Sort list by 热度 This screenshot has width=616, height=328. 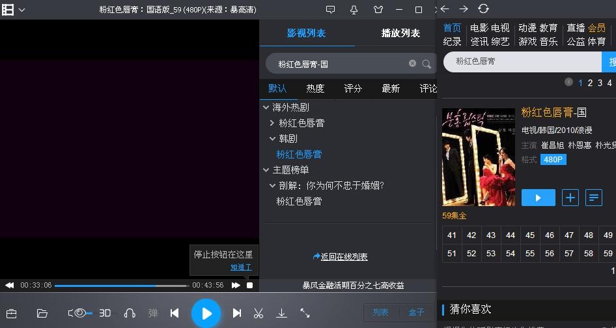tap(315, 89)
